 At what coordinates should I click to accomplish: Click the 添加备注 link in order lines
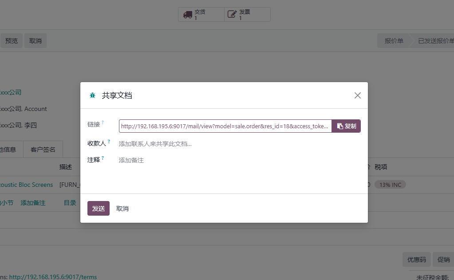(33, 203)
